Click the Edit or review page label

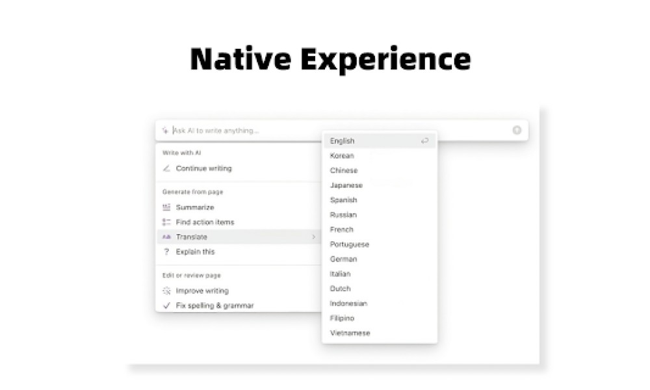click(192, 276)
